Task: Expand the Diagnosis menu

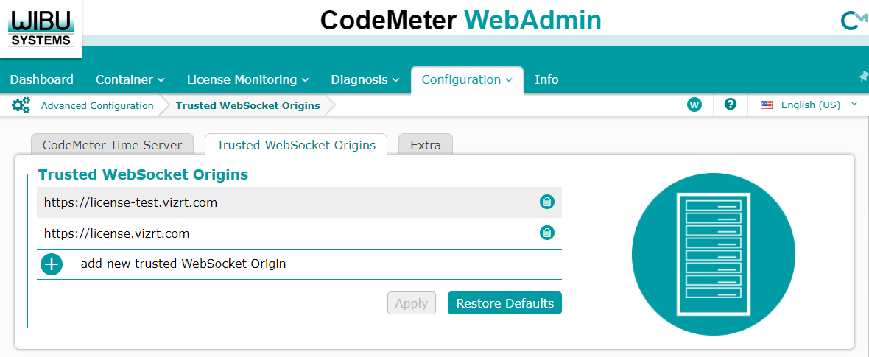Action: tap(365, 79)
